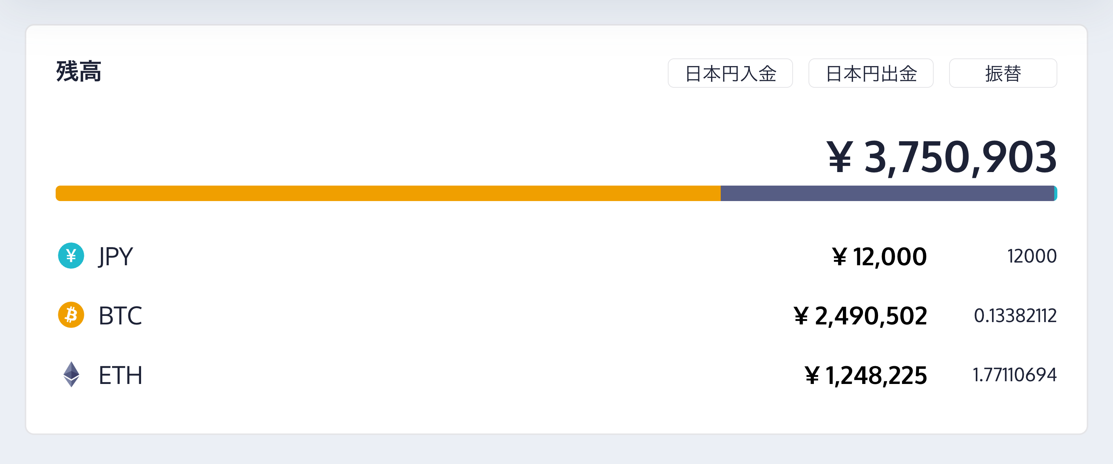Click the JPY value ¥ 12,000

pos(879,256)
